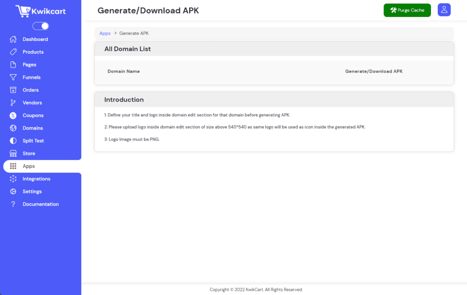Click the Generate/Download APK column header
This screenshot has width=467, height=295.
(x=374, y=72)
